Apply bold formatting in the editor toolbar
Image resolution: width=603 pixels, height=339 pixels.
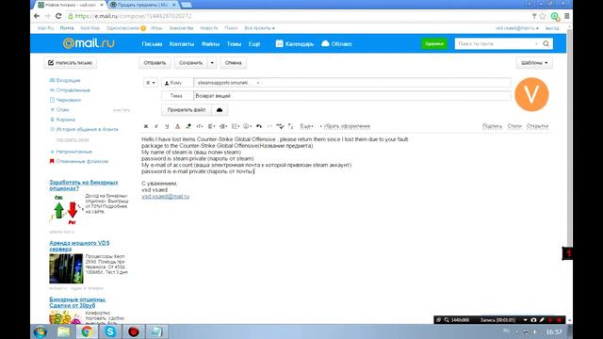[146, 126]
